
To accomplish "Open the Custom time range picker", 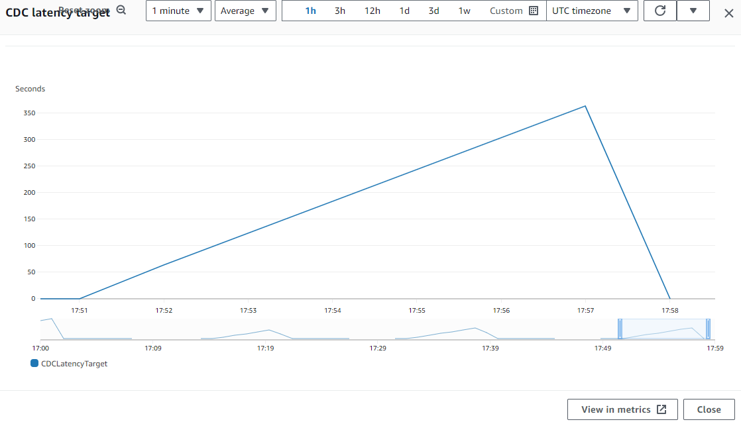I will (514, 11).
